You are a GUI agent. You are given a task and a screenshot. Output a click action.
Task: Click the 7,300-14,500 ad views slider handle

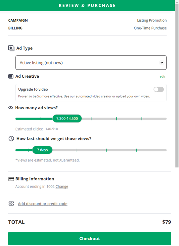[x=67, y=119]
